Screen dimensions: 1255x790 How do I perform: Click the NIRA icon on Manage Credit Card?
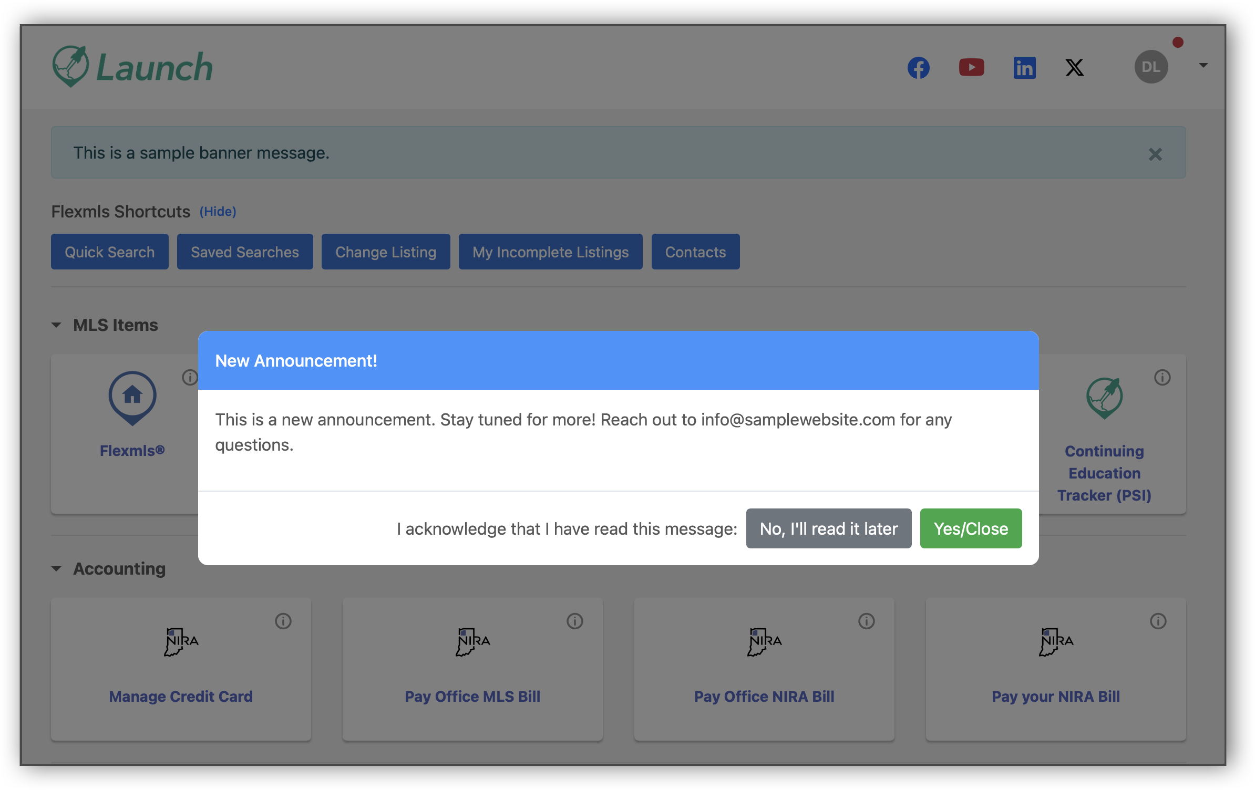[180, 641]
